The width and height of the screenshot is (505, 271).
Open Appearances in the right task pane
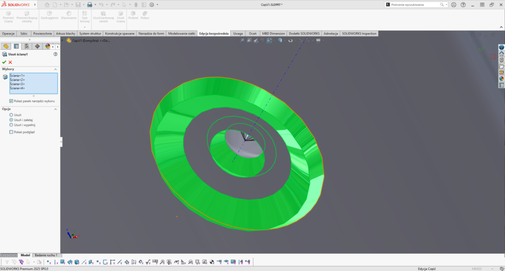(x=502, y=78)
